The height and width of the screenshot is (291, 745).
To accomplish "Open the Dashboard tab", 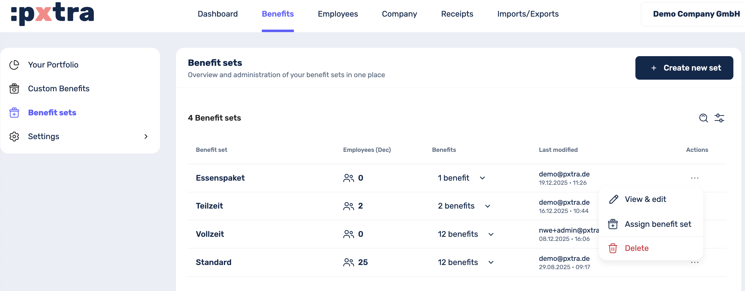I will pos(218,14).
